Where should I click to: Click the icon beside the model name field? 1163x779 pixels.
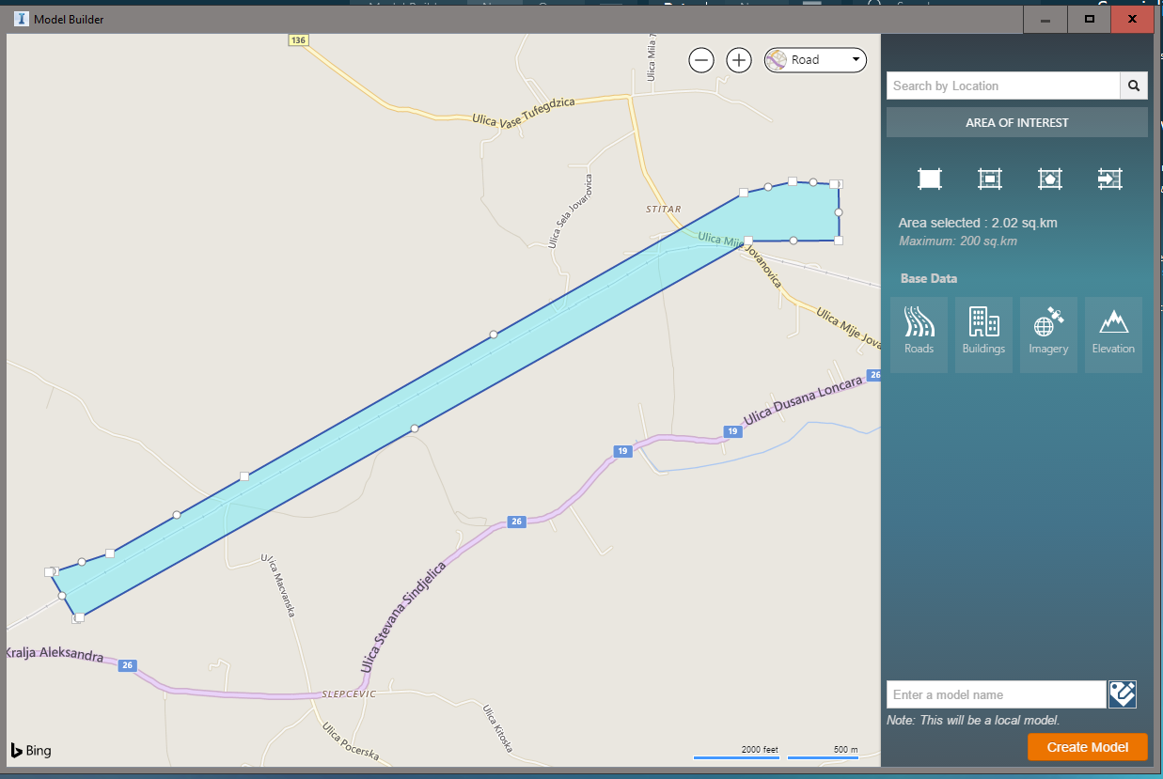1122,694
